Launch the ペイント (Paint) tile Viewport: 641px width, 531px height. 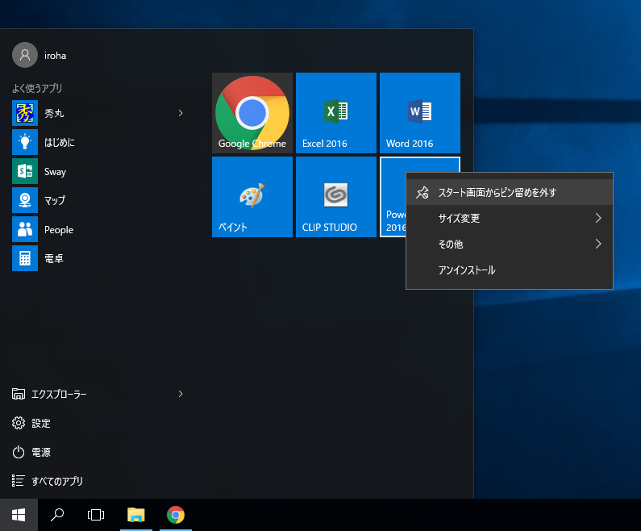[x=252, y=197]
